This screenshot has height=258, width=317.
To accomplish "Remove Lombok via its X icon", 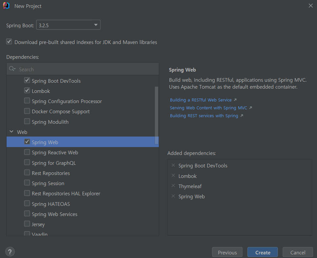I will click(173, 176).
